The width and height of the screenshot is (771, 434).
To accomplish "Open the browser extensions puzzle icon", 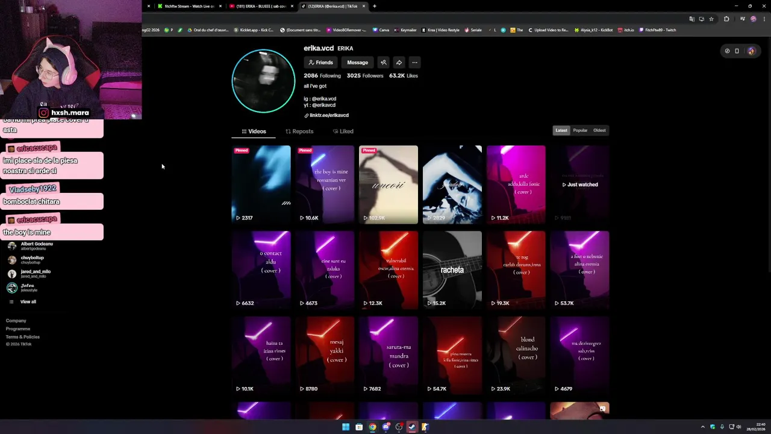I will pos(726,19).
